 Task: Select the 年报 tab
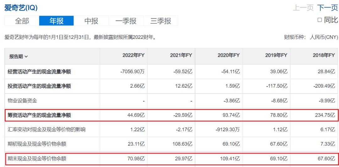tap(56, 21)
